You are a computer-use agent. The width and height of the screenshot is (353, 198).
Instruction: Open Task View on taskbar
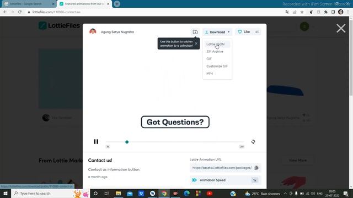tap(106, 193)
